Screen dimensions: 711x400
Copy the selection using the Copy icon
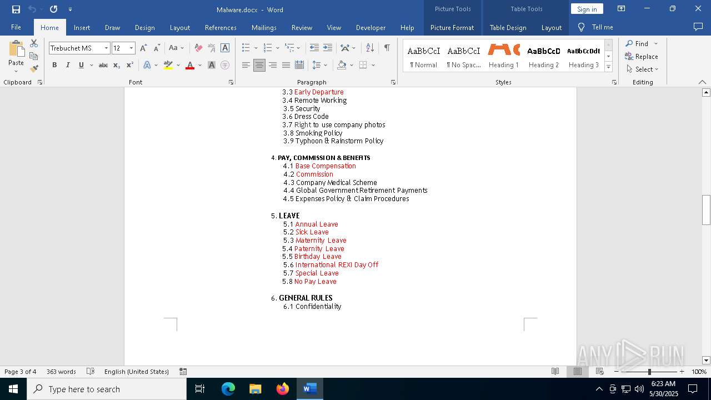click(34, 56)
